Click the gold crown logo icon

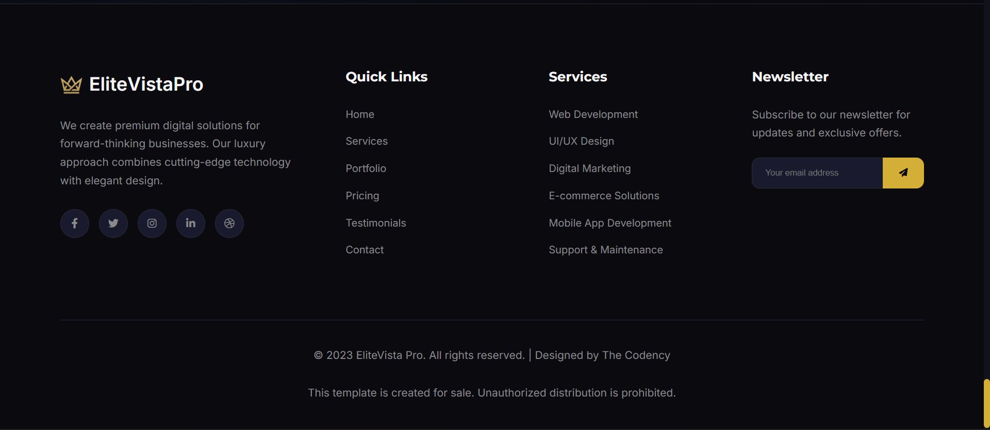71,84
